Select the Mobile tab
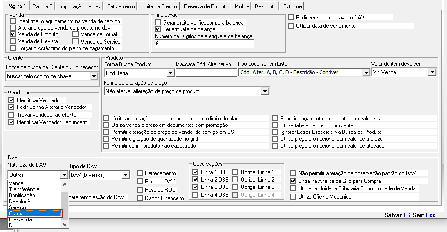 242,6
